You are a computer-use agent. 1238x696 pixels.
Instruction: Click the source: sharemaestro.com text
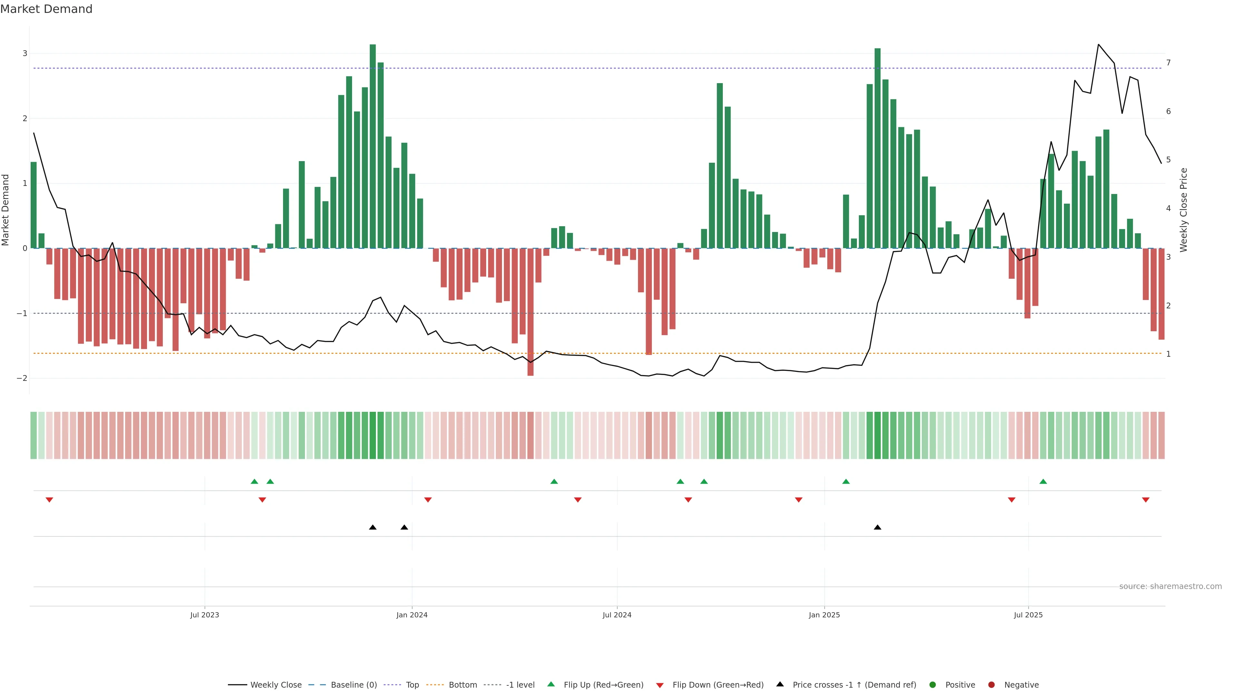pos(1170,586)
